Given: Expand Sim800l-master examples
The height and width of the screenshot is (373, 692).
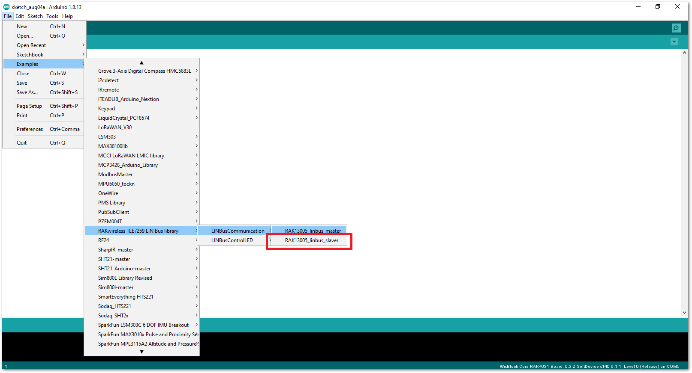Looking at the screenshot, I should pyautogui.click(x=142, y=287).
